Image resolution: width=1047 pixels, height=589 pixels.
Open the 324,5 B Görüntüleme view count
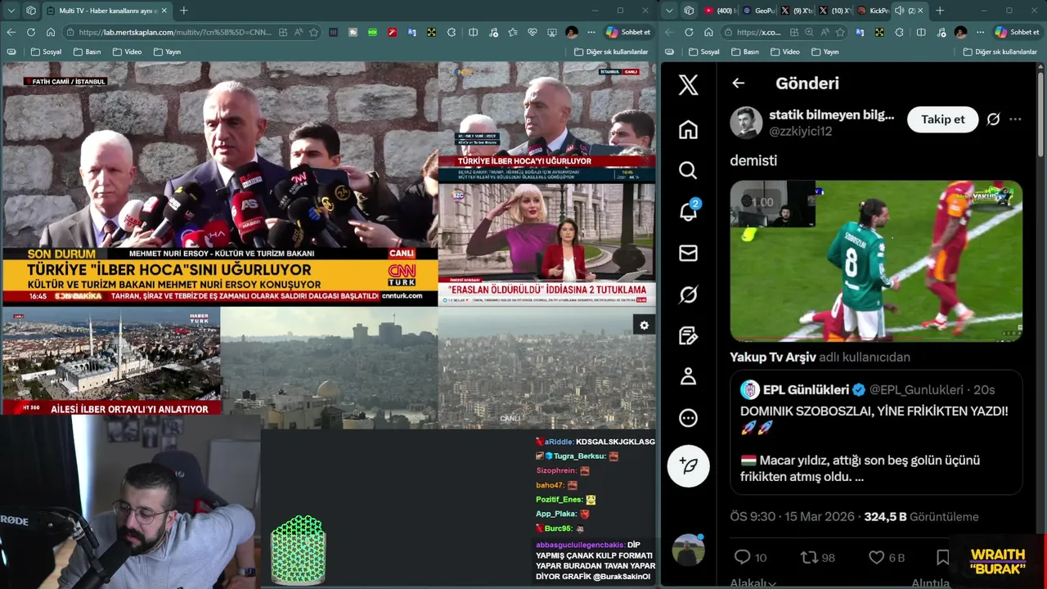921,516
